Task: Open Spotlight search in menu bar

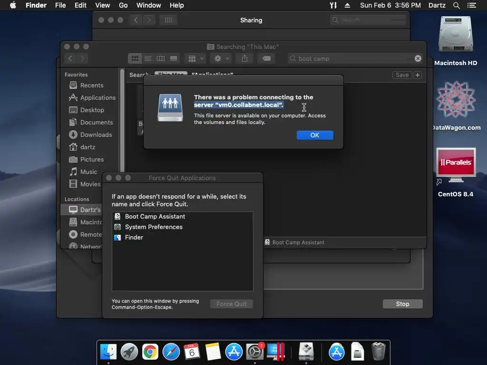Action: [x=456, y=5]
